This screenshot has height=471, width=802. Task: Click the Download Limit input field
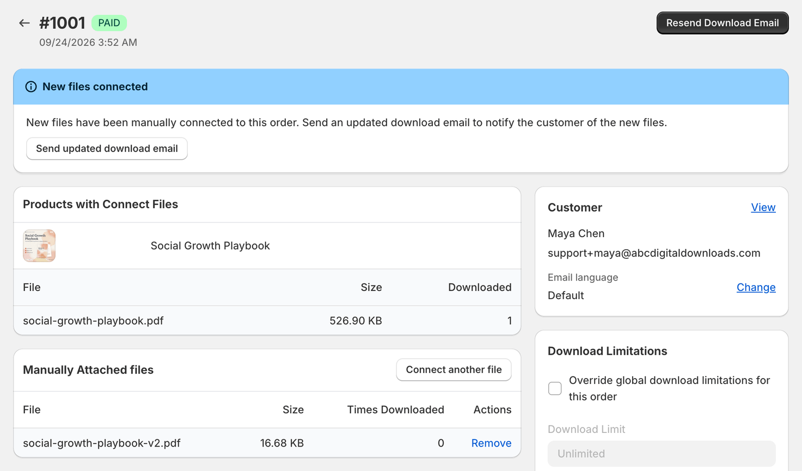click(x=662, y=454)
